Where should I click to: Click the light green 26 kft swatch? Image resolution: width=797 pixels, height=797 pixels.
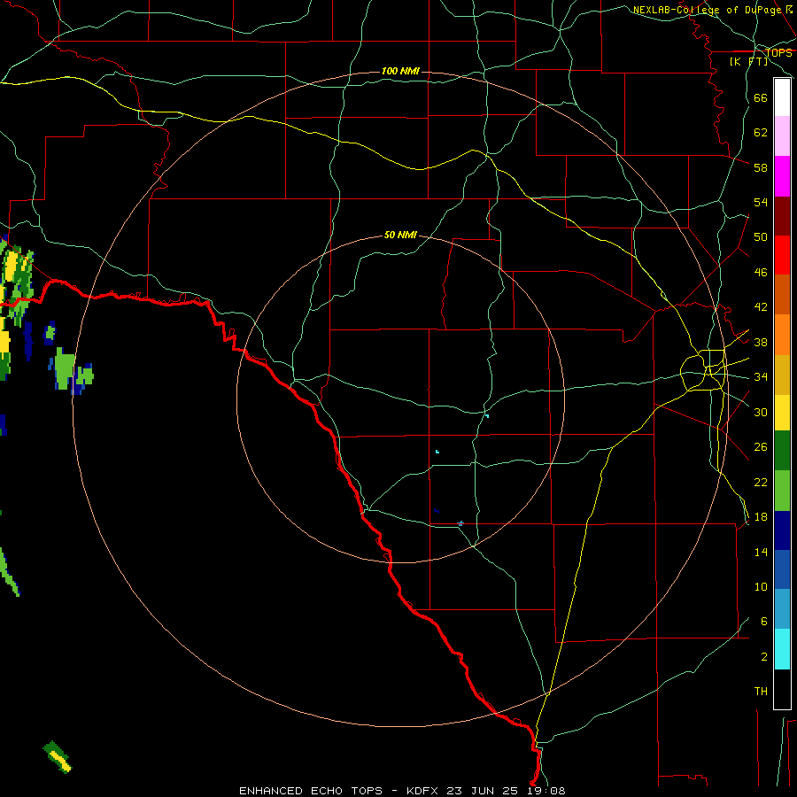(782, 491)
